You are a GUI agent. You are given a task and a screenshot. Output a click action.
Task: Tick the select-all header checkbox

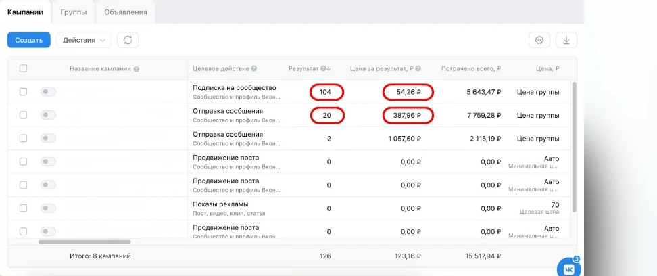pos(24,68)
